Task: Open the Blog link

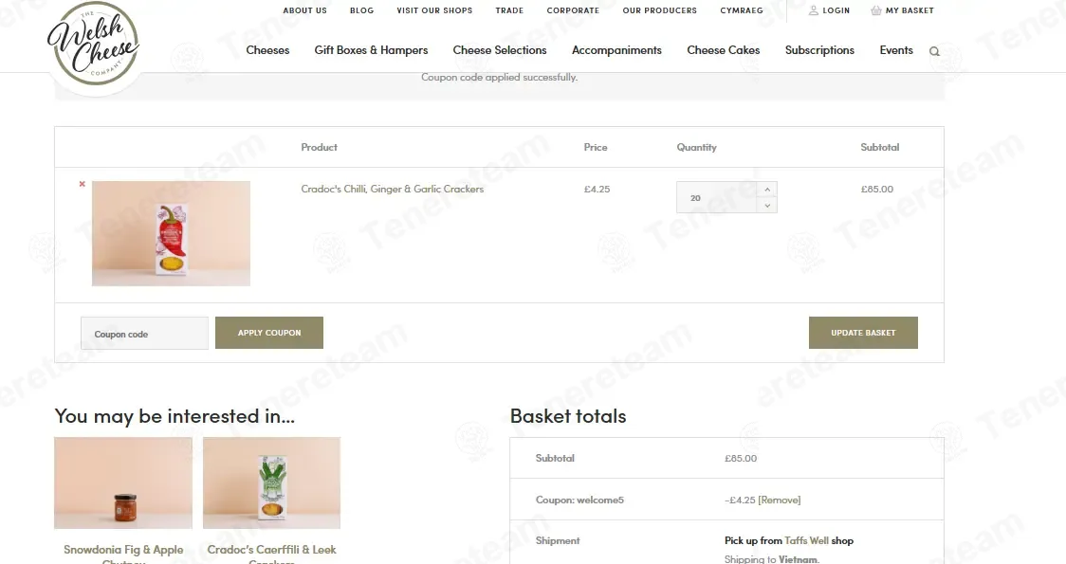Action: point(361,10)
